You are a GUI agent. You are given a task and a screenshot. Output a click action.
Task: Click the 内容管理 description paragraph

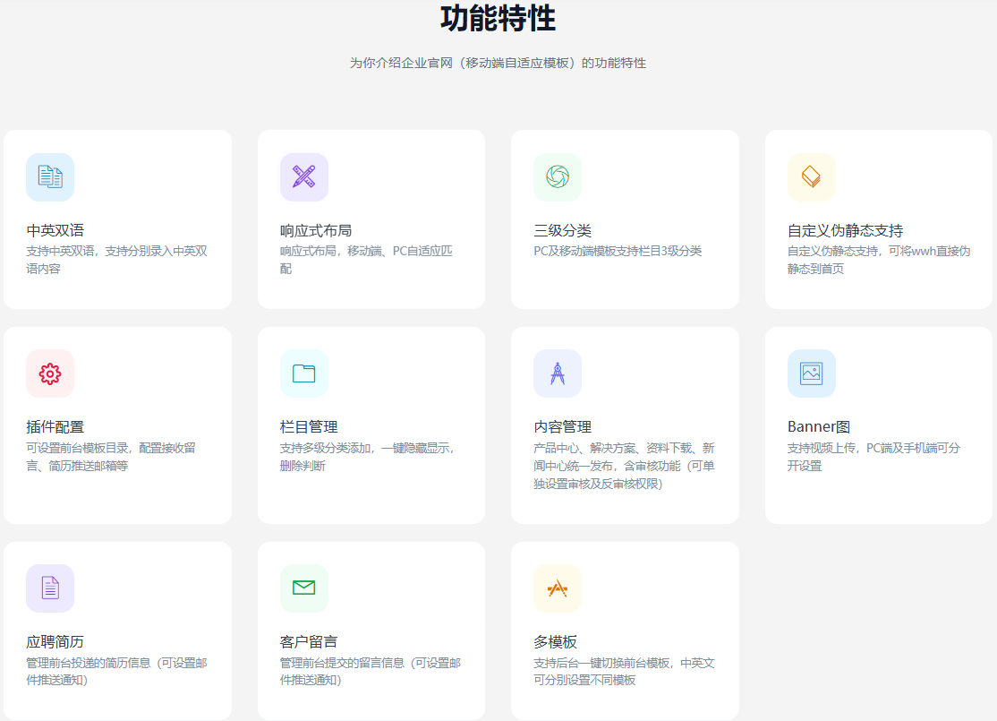(x=623, y=466)
